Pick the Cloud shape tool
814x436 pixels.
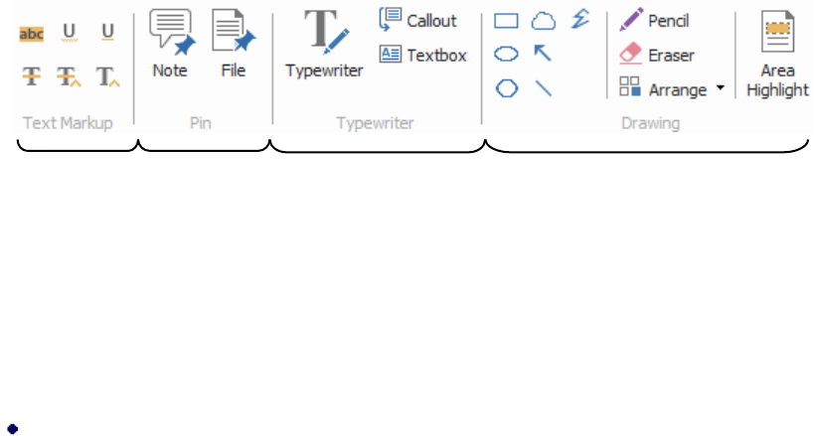coord(543,21)
